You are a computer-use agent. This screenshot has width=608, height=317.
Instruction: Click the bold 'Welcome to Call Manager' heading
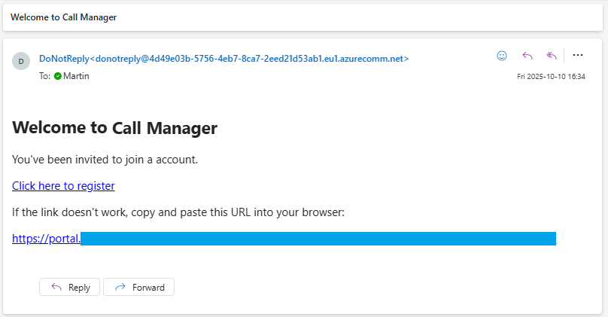pyautogui.click(x=114, y=129)
